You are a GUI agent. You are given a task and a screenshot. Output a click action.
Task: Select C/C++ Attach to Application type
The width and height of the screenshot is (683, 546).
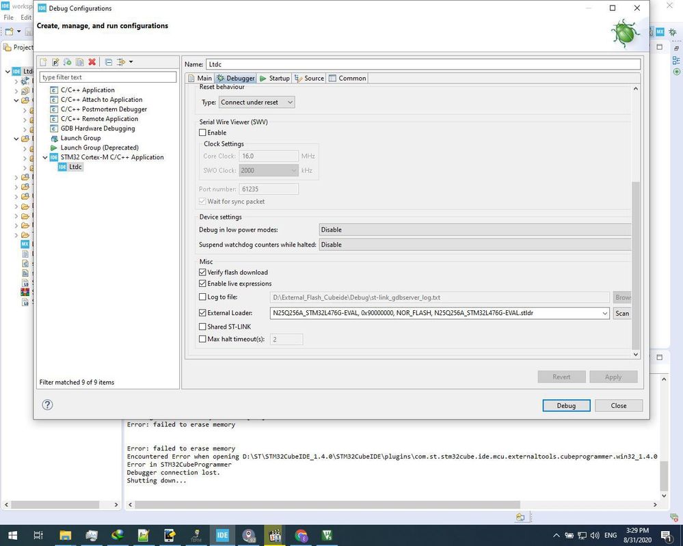(101, 100)
